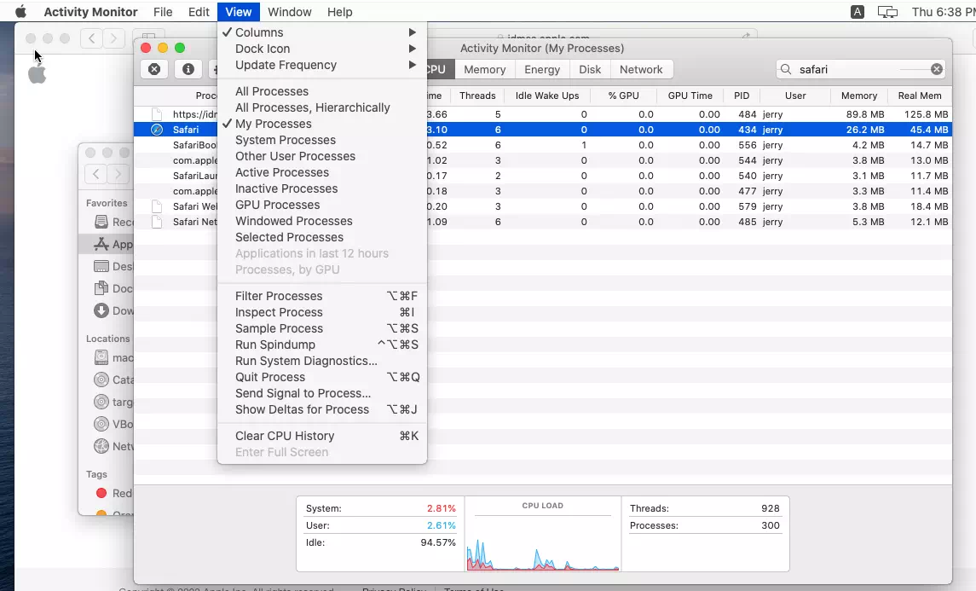Open Applications in Finder sidebar
Screen dimensions: 976x591
pyautogui.click(x=113, y=244)
